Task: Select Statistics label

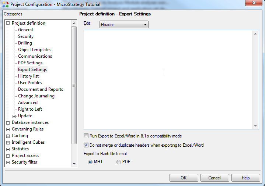Action: click(x=20, y=149)
